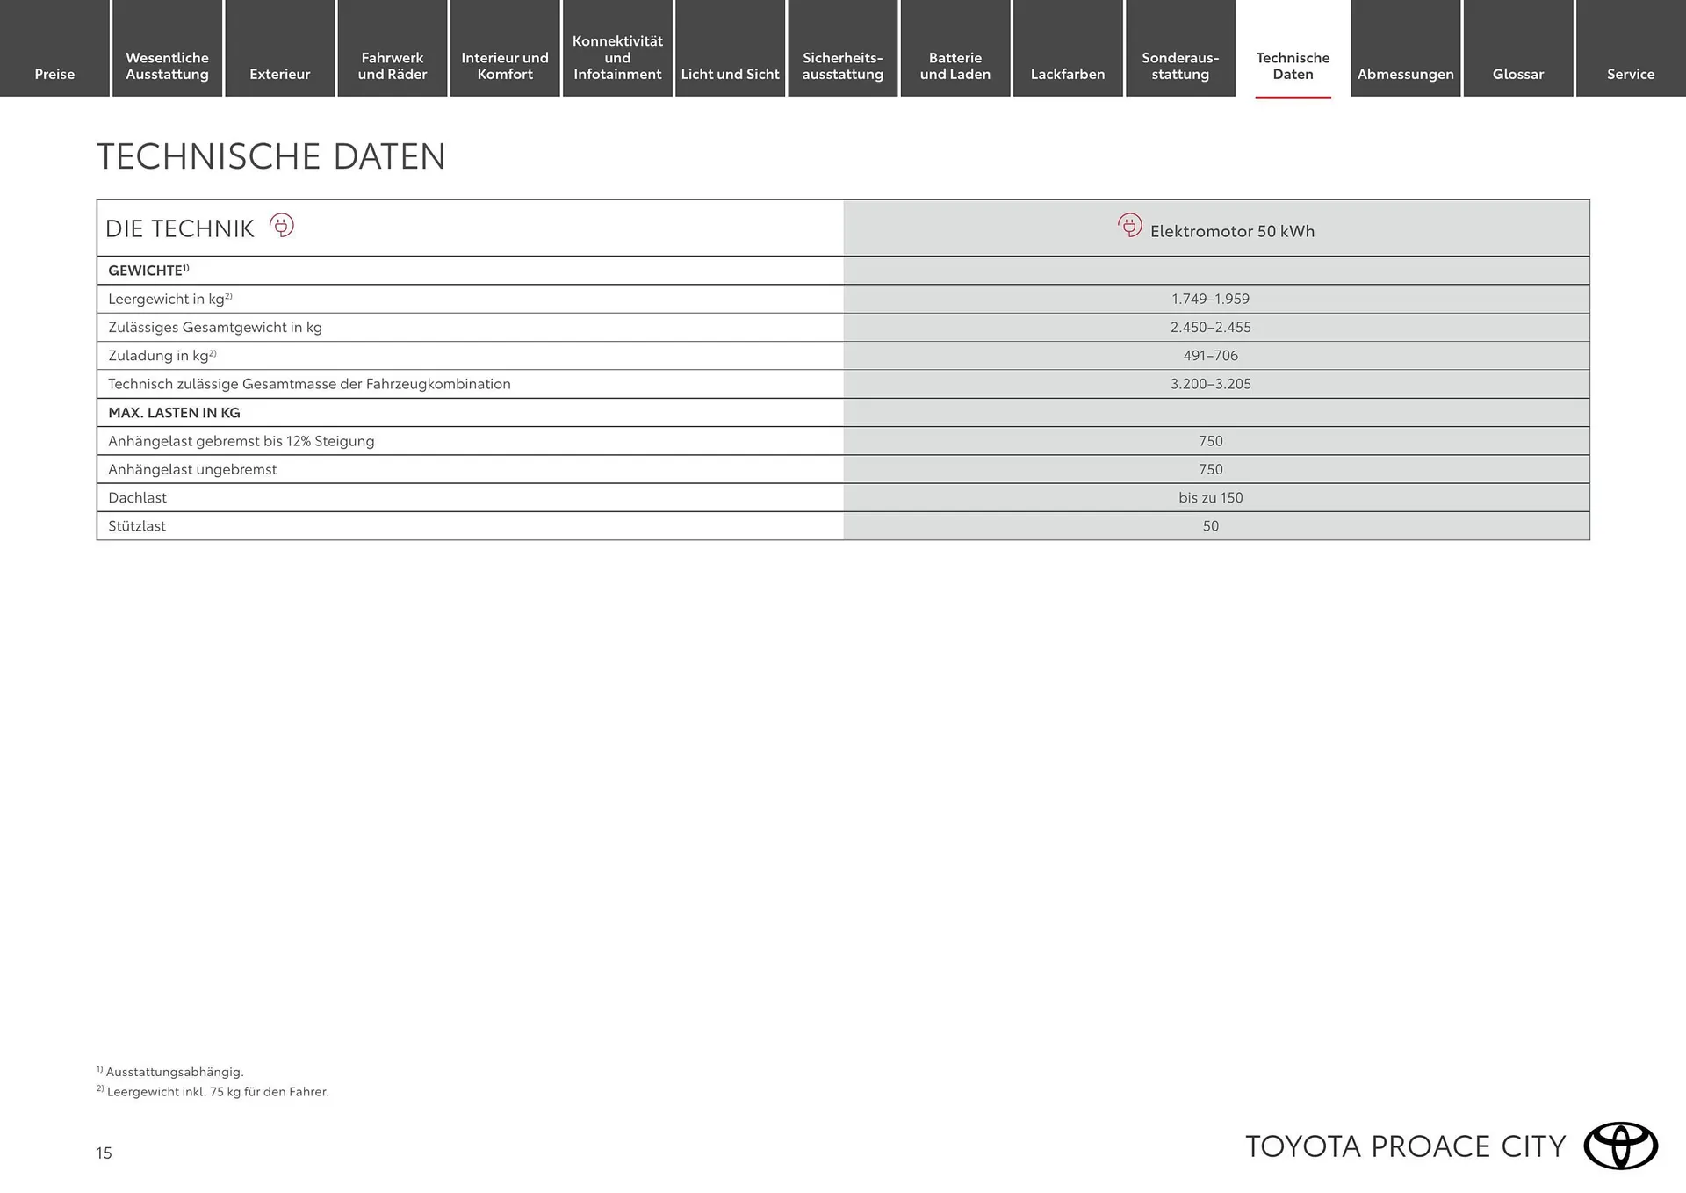Click the Elektromotor plug icon in table header
The width and height of the screenshot is (1686, 1193).
point(1128,225)
